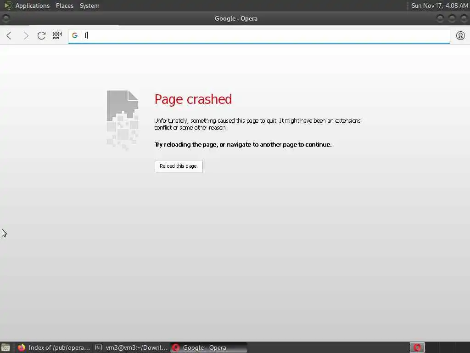Click the clock showing Sun Nov 17
Image resolution: width=470 pixels, height=353 pixels.
click(x=439, y=6)
